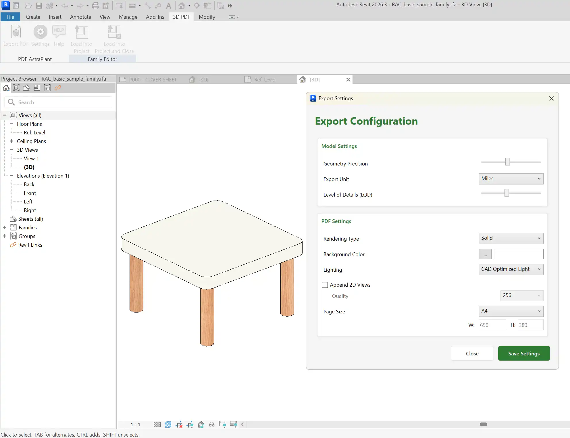This screenshot has height=438, width=570.
Task: Collapse the Elevations (Elevation 1) tree node
Action: tap(11, 176)
